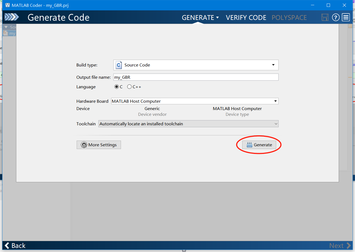This screenshot has width=355, height=252.
Task: Click the fx function file icon beside my_GBR
Action: coord(5,33)
